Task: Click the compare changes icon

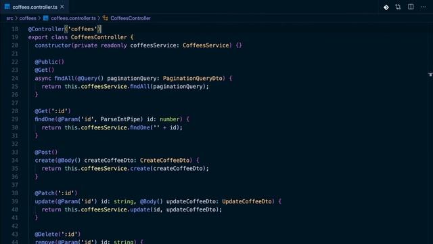Action: coord(398,7)
